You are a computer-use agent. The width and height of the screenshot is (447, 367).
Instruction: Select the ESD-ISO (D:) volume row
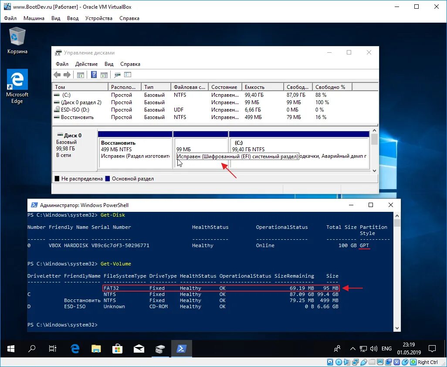[215, 110]
